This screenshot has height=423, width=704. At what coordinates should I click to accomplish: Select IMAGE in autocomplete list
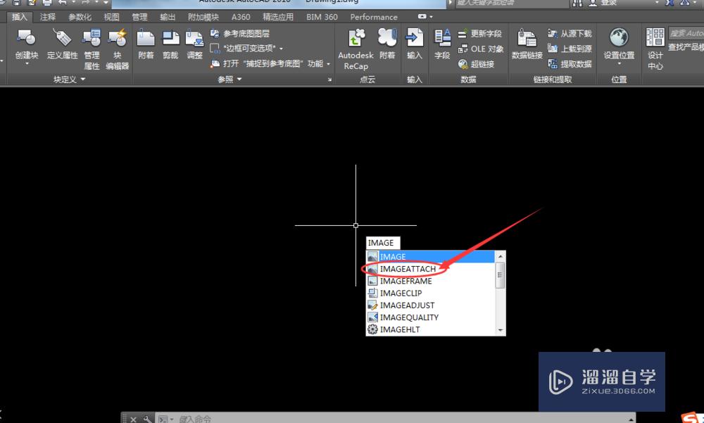(x=431, y=256)
